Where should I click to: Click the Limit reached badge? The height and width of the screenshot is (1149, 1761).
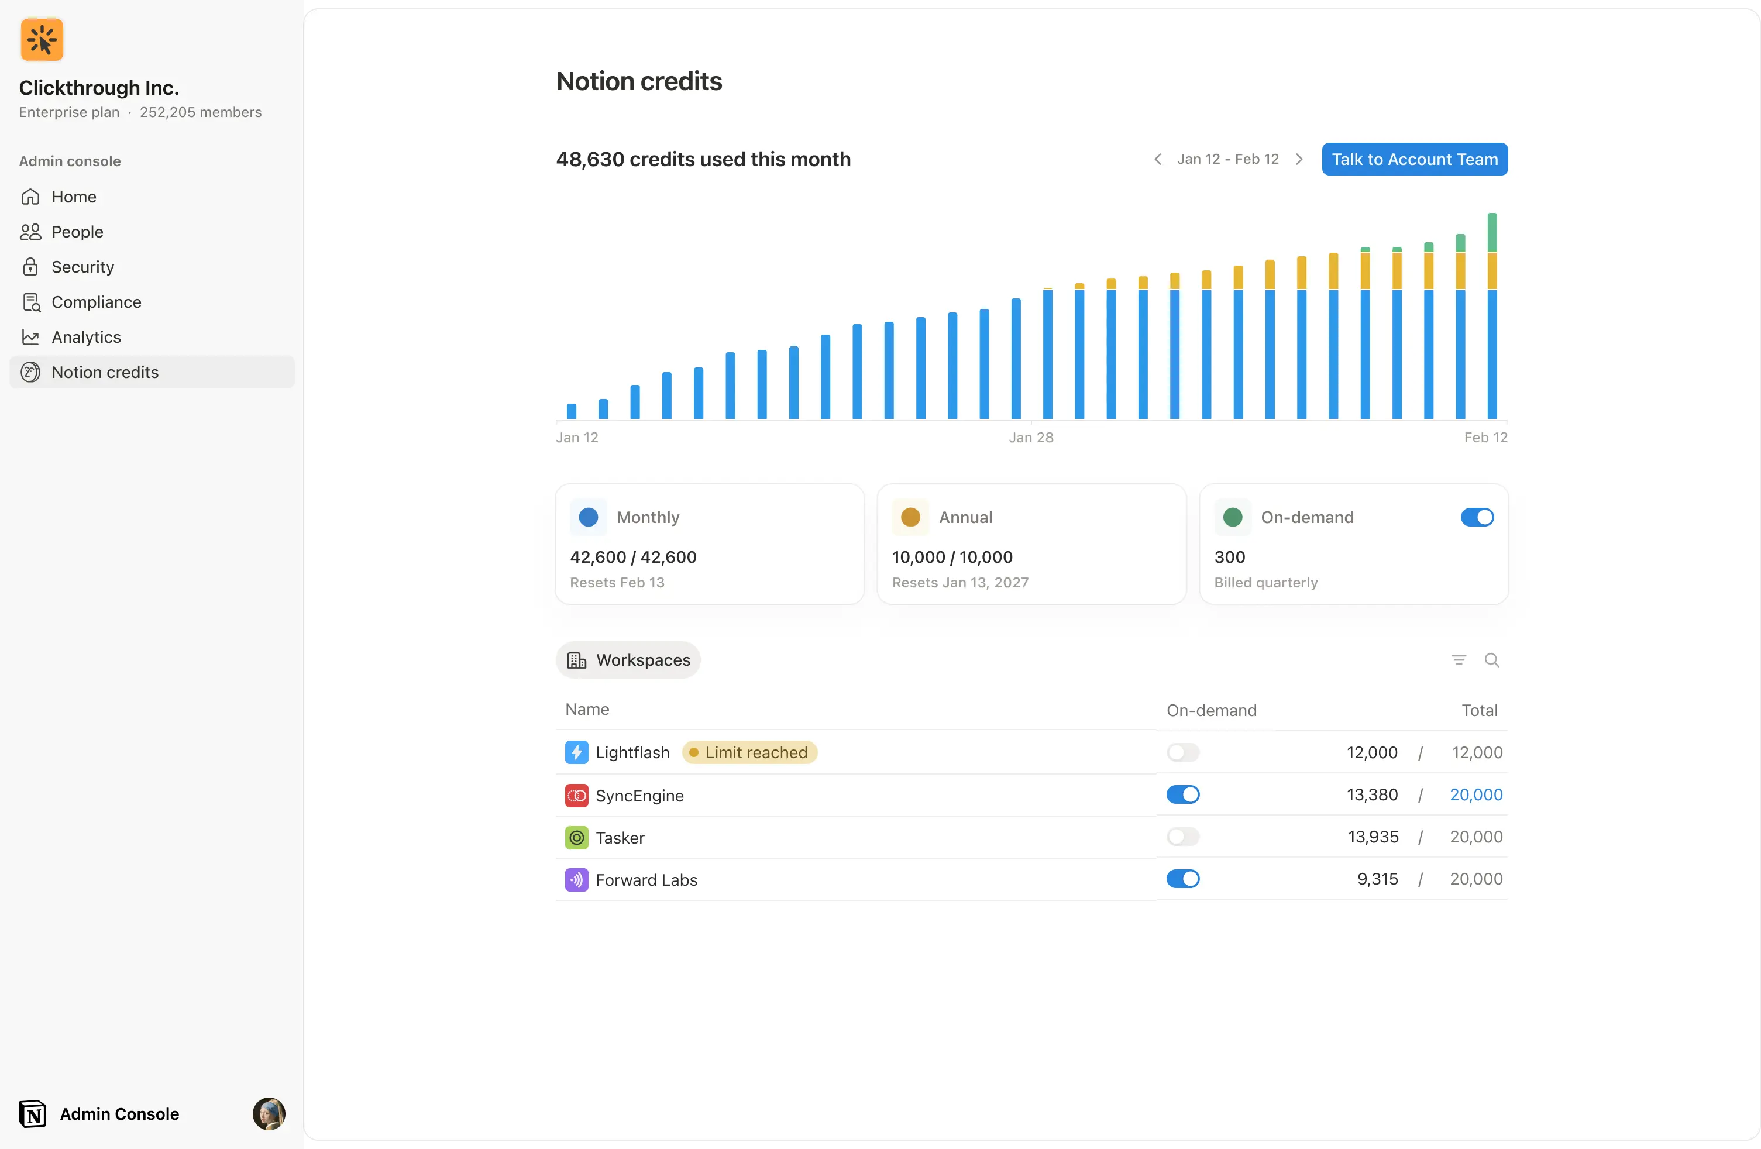coord(749,752)
